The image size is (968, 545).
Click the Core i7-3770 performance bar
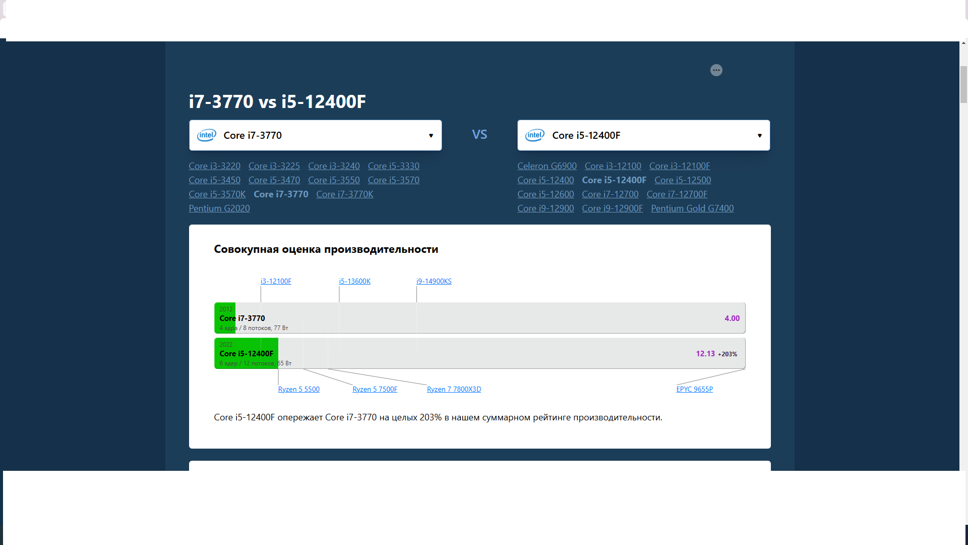point(479,318)
